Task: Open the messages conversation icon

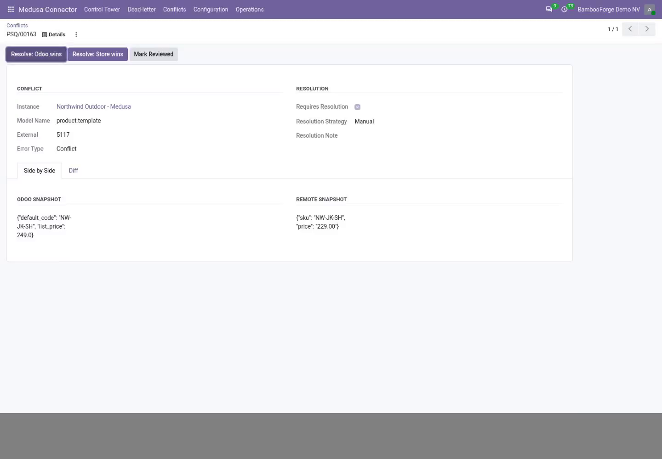Action: click(x=549, y=9)
